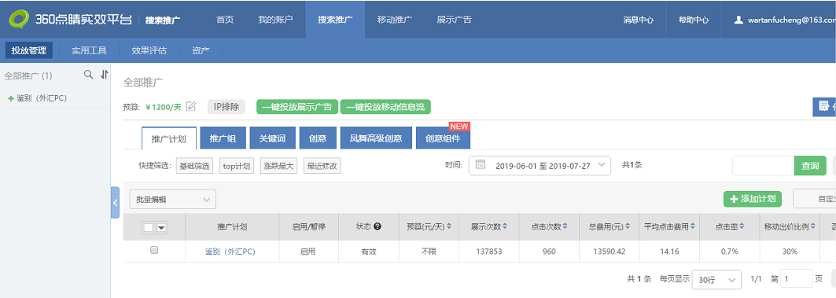Click the 137853 impressions cell

click(489, 252)
